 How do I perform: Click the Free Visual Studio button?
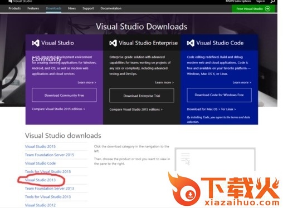253,9
